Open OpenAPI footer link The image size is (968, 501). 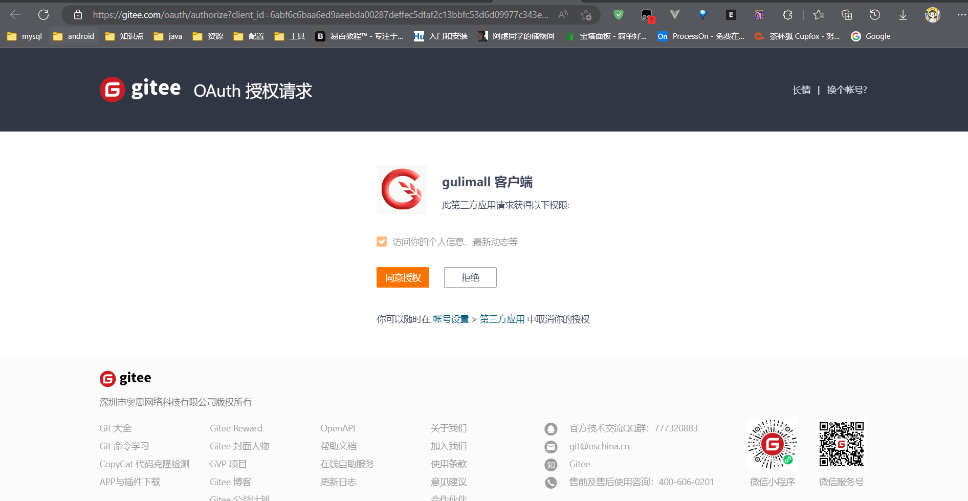[x=338, y=428]
